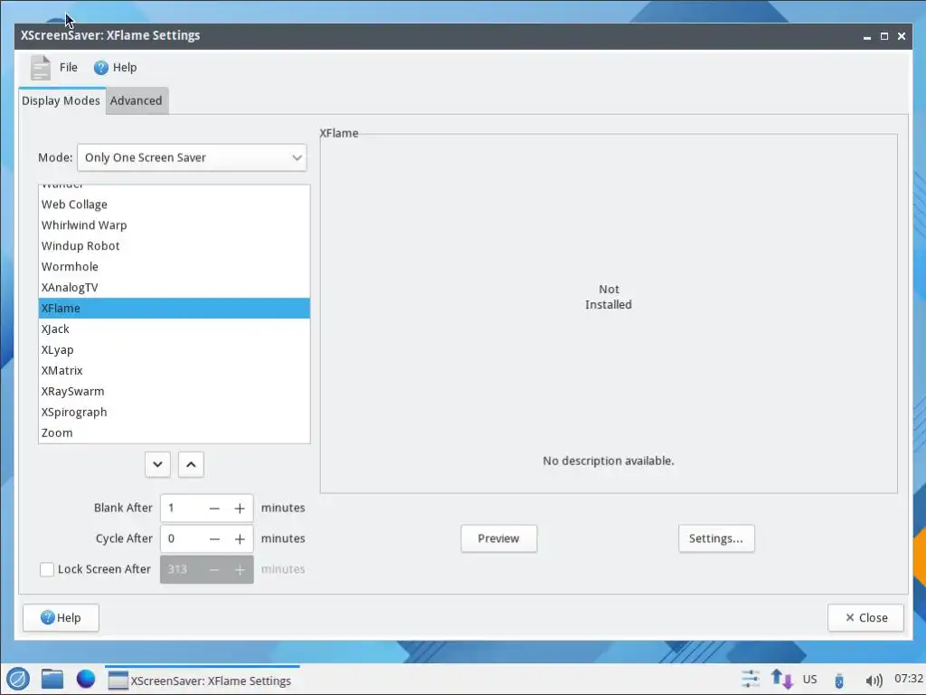This screenshot has height=695, width=926.
Task: Click the Blank After value field
Action: click(181, 509)
